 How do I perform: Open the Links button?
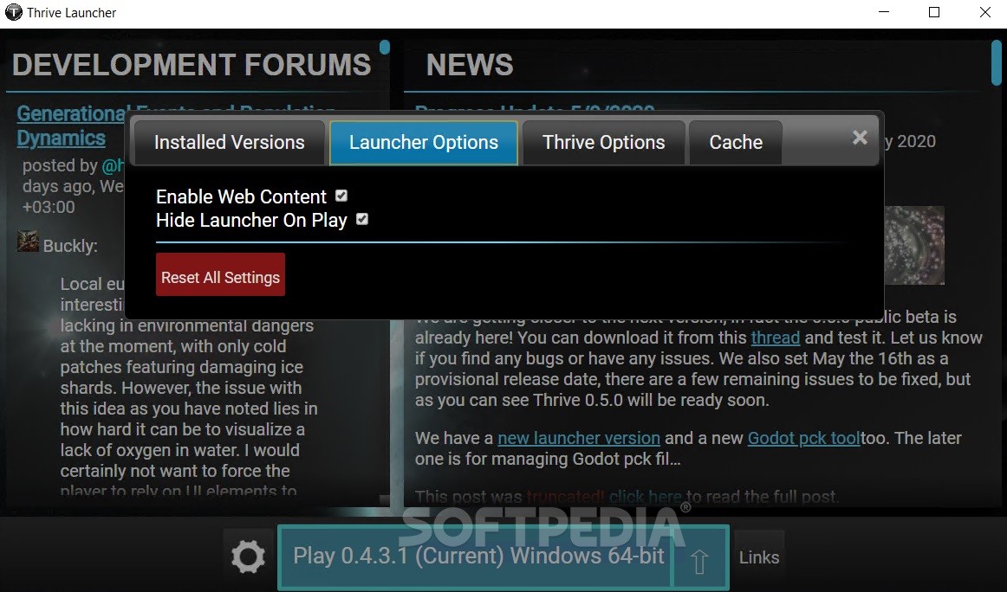coord(759,557)
